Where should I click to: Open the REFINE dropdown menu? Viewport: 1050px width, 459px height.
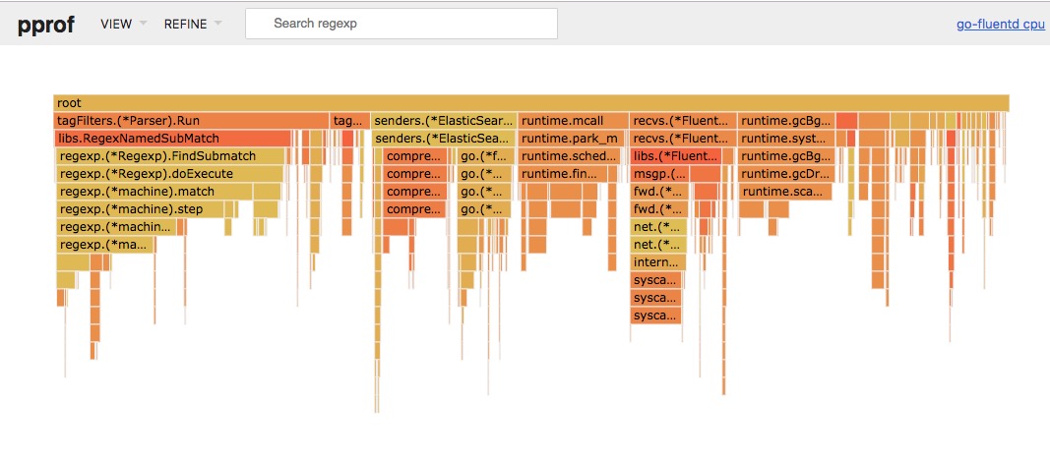pos(192,24)
